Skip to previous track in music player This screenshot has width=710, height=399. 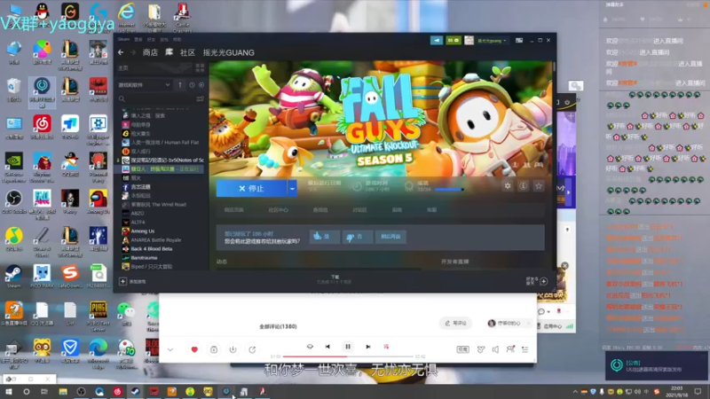[327, 347]
